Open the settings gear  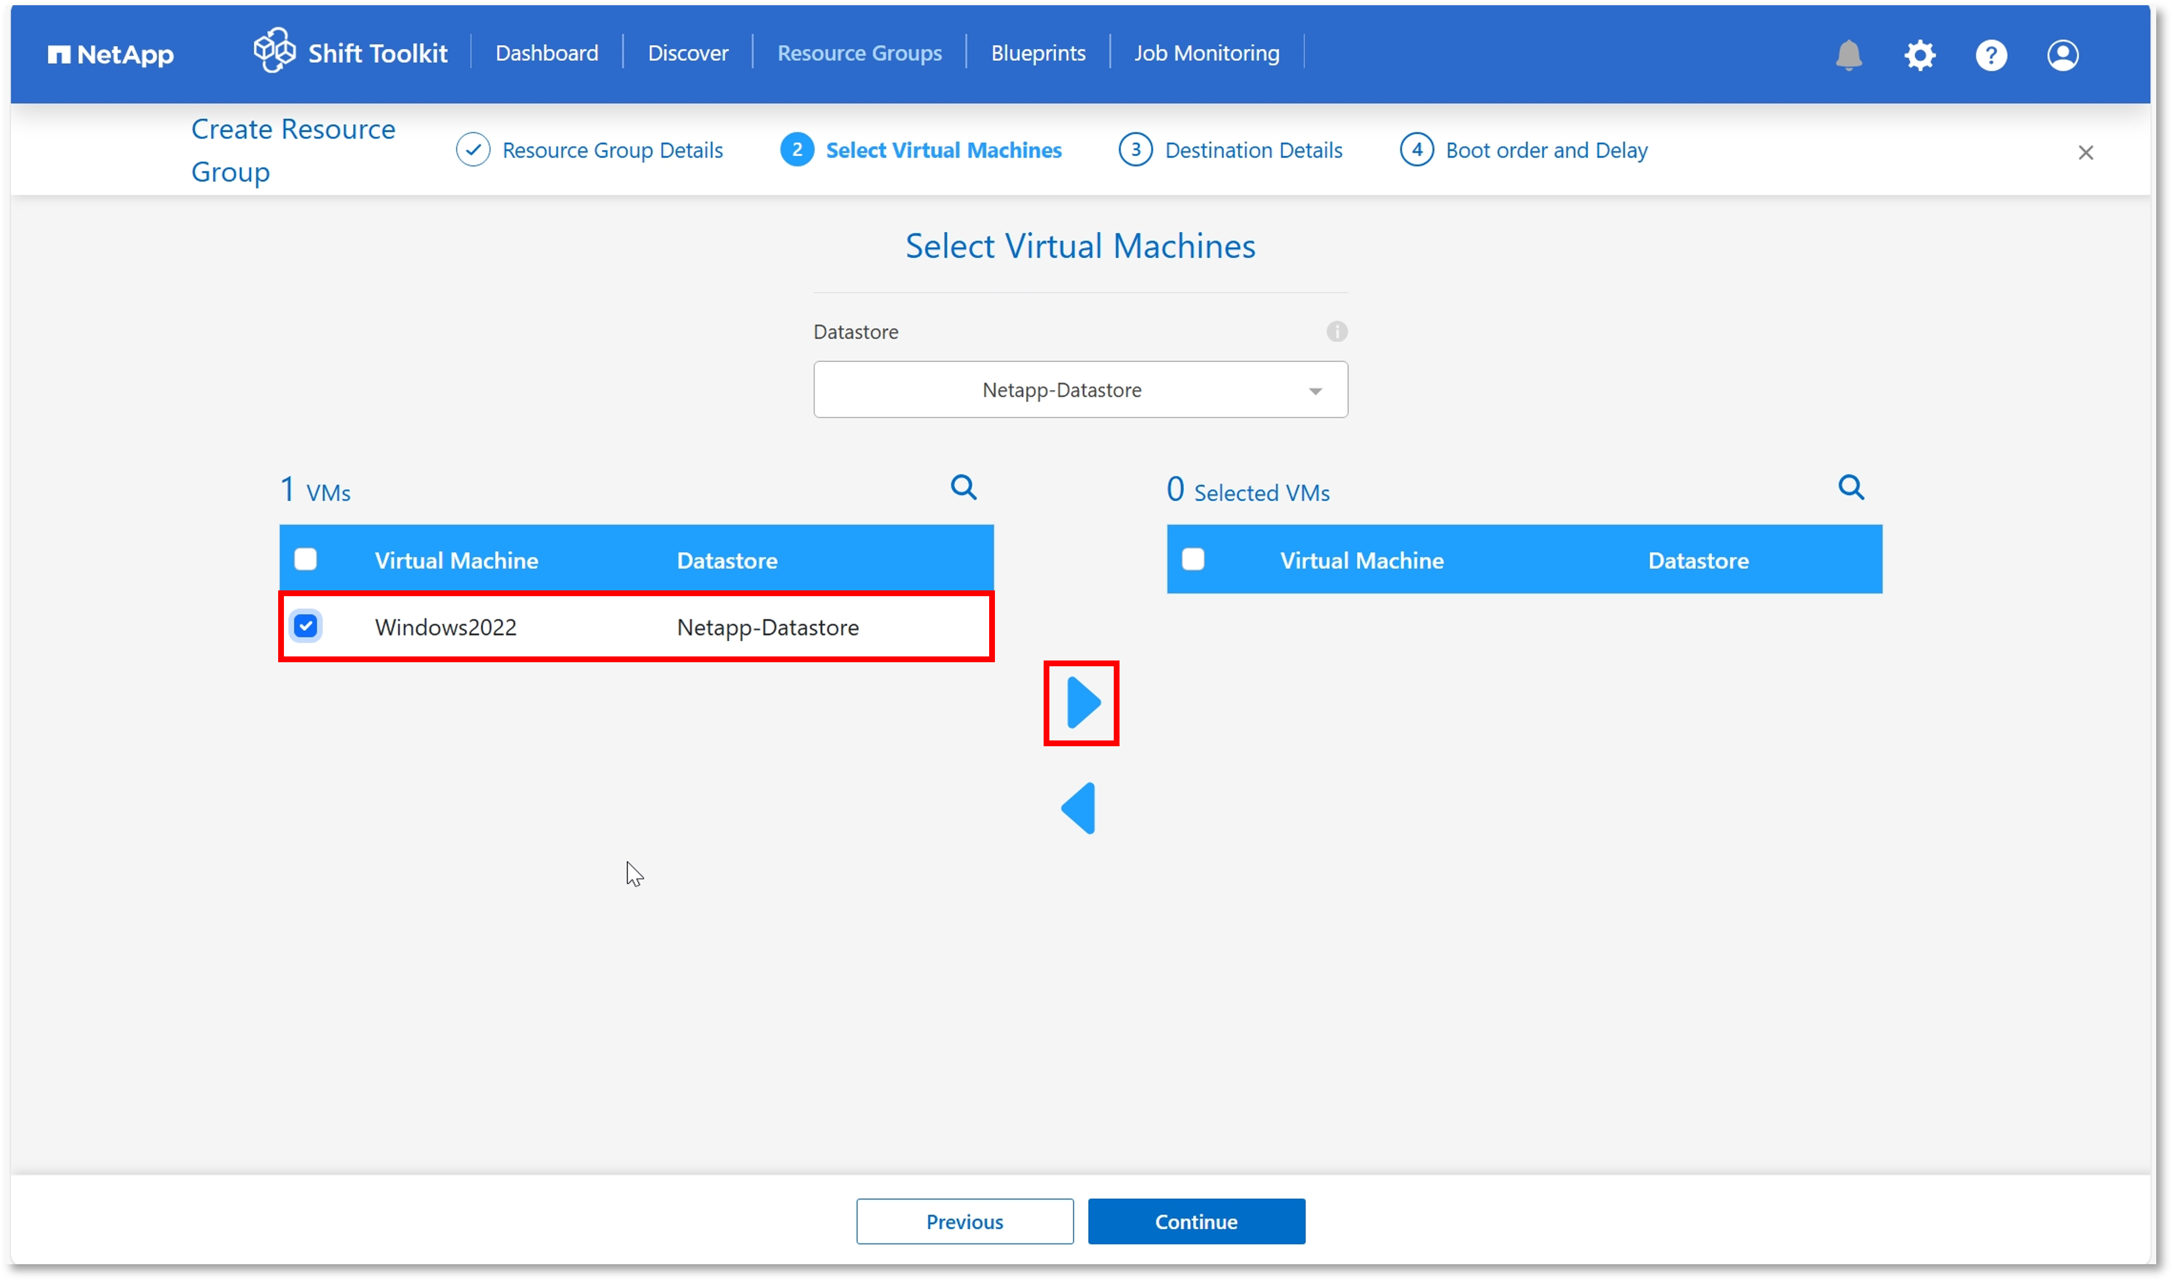[x=1920, y=55]
